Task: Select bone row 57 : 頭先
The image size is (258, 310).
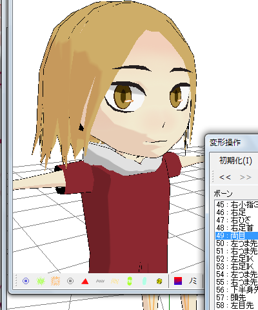Action: point(236,298)
